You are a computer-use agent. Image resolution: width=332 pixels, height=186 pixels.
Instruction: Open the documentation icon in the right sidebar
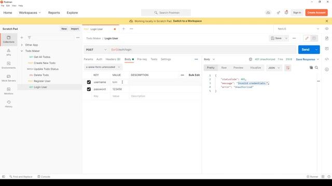coord(327,38)
